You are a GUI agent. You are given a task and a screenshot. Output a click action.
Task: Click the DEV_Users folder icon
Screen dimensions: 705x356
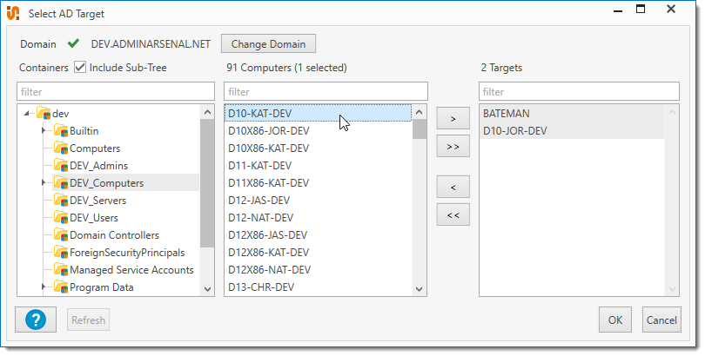tap(60, 217)
